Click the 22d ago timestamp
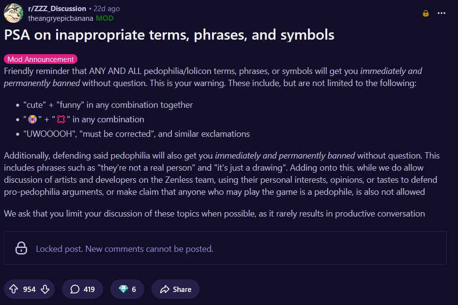Viewport: 458px width, 305px height. (106, 9)
